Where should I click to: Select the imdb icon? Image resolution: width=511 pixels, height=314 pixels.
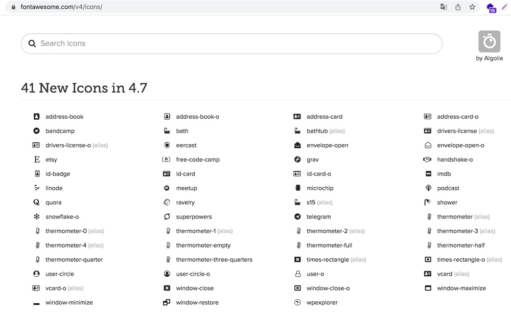click(x=429, y=174)
